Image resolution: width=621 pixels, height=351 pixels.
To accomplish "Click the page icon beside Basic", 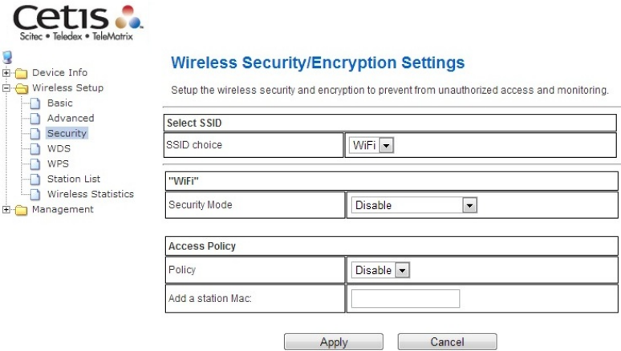I will [x=35, y=103].
